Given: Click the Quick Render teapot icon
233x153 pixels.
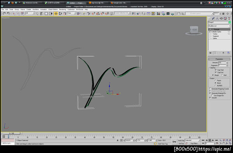Looking at the screenshot, I should click(172, 14).
